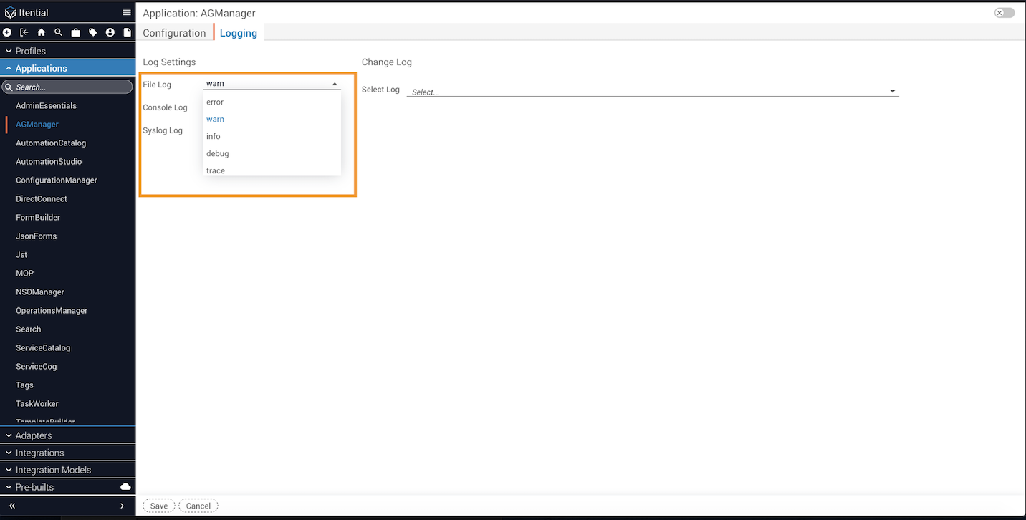The image size is (1026, 520).
Task: Click the Save button
Action: coord(159,506)
